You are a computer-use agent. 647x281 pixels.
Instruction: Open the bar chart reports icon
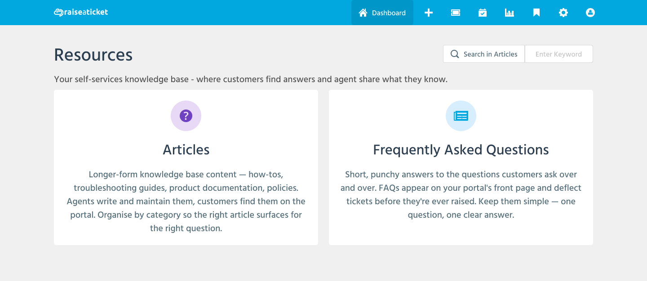[510, 13]
